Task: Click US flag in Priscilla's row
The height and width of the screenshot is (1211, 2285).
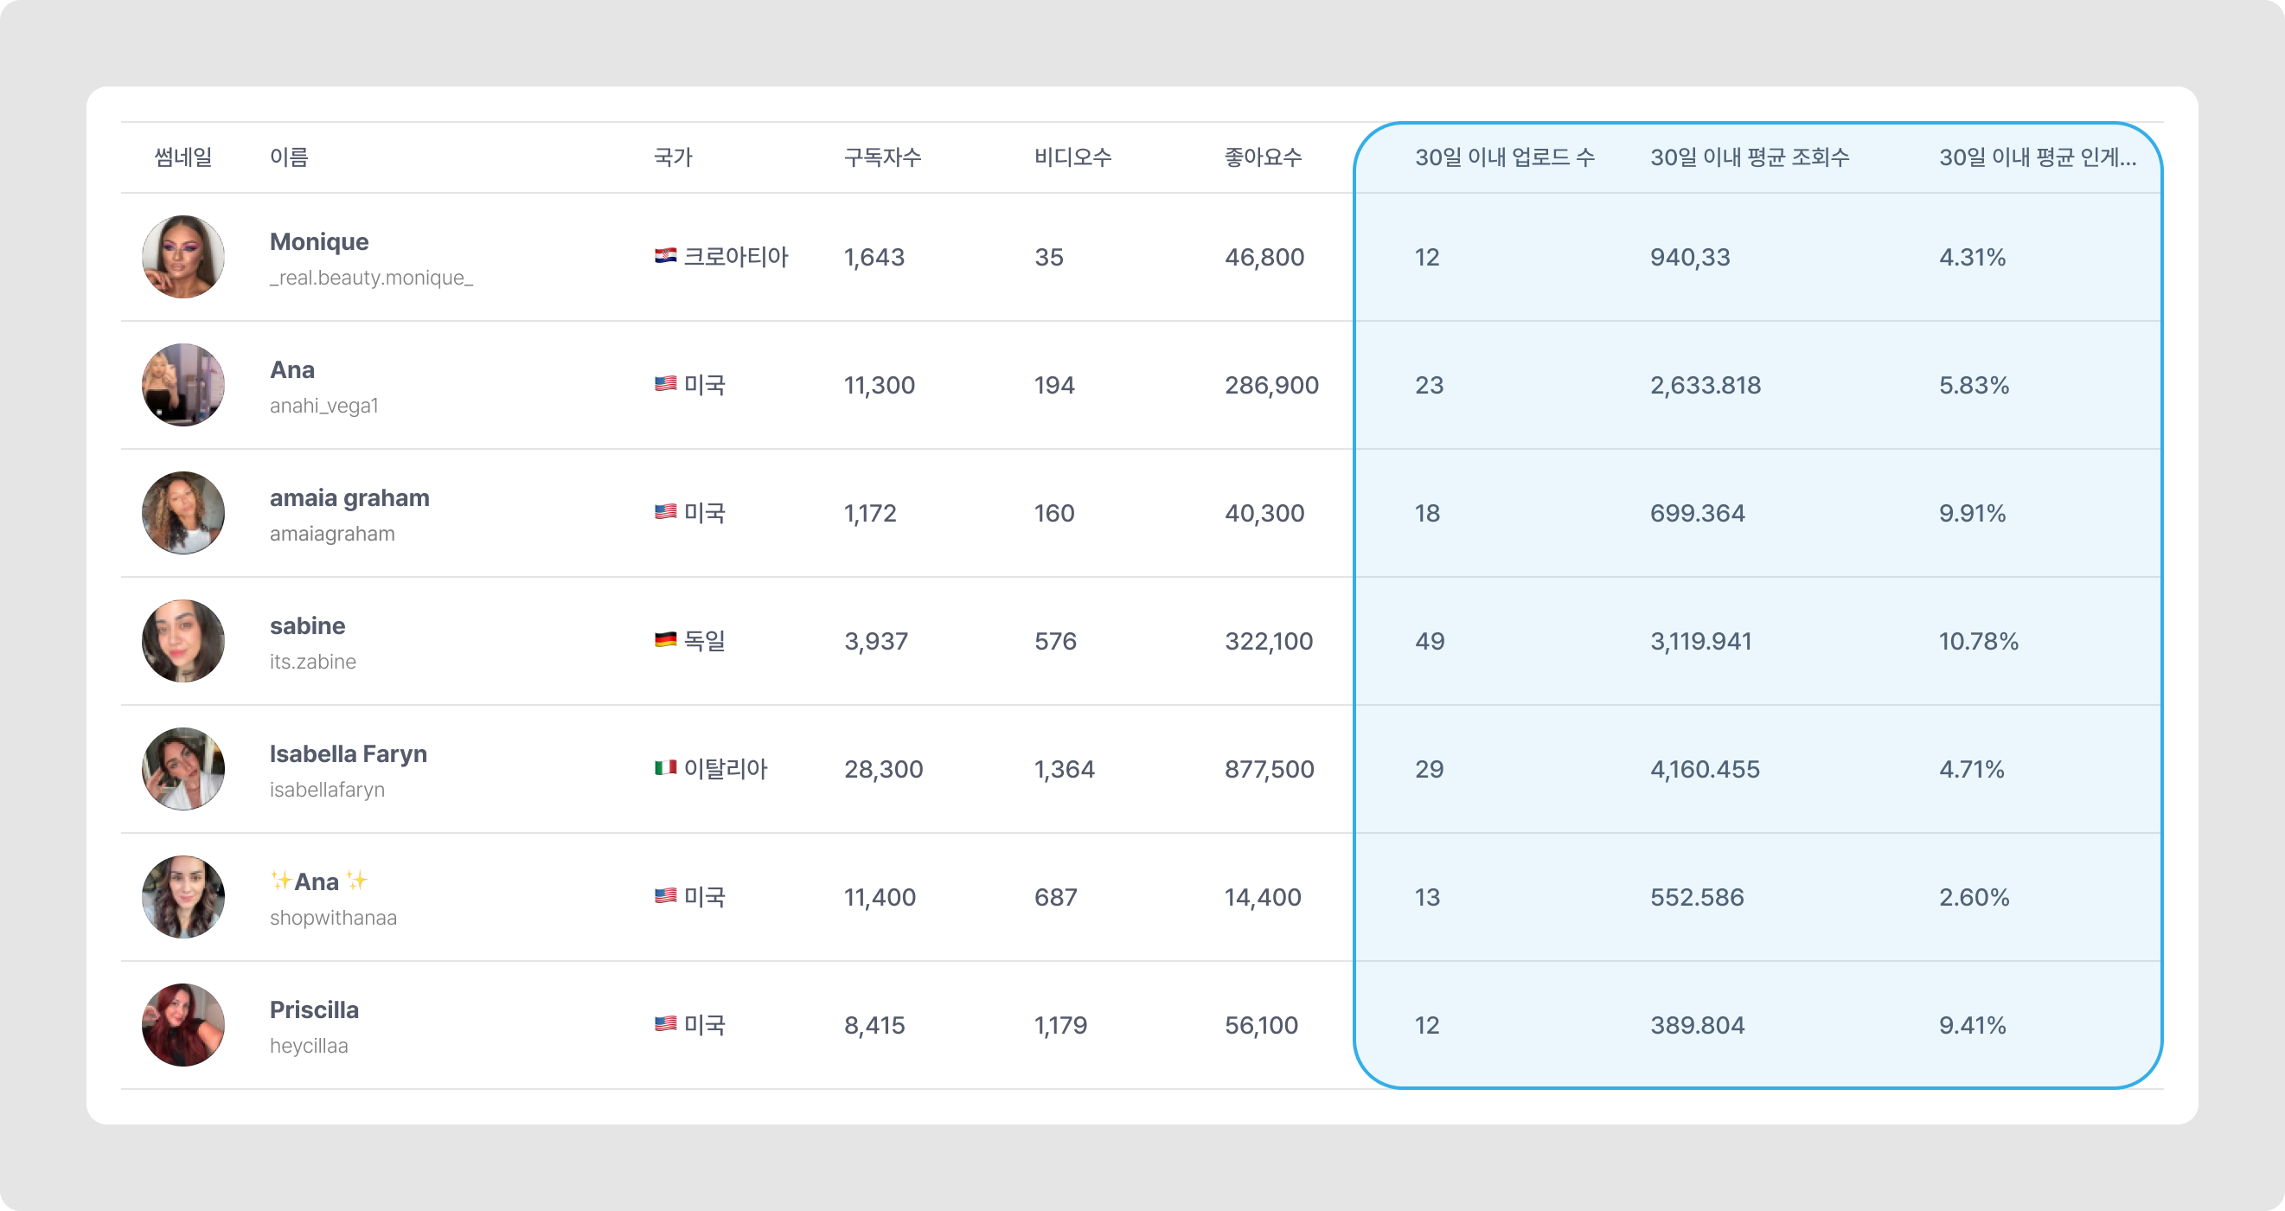Action: 665,1024
